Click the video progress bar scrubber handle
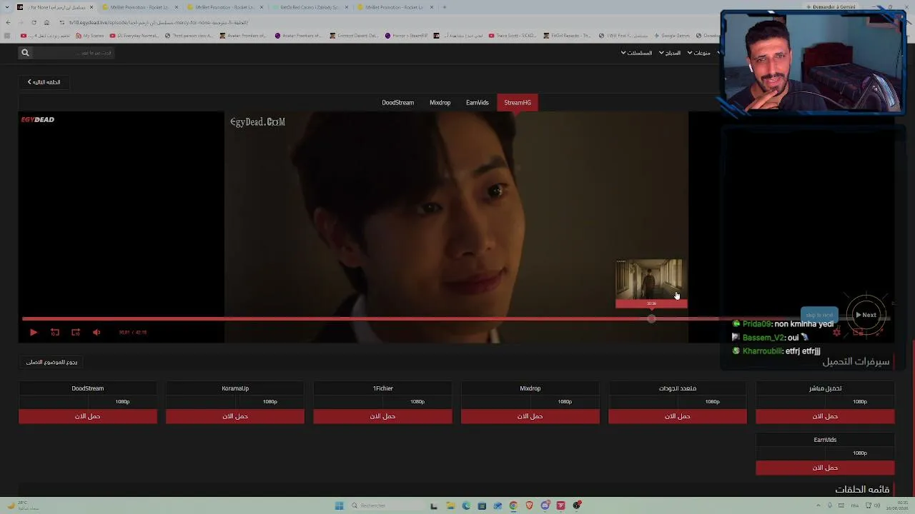The image size is (915, 514). [651, 318]
